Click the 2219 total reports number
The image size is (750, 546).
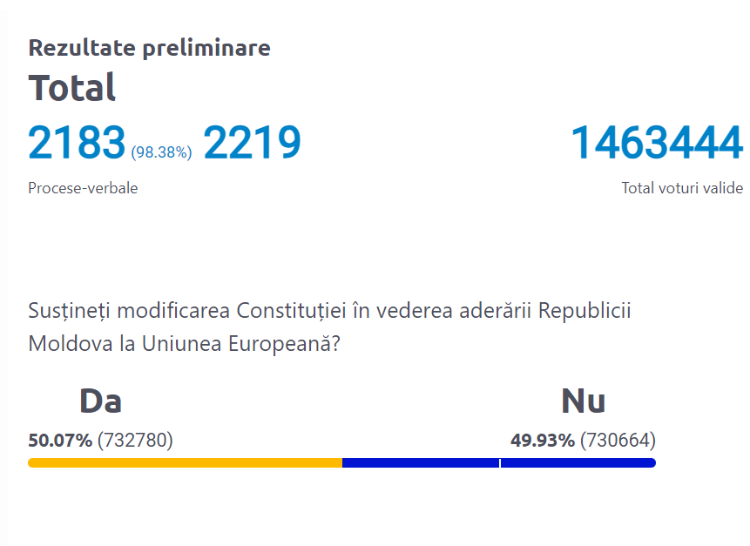tap(252, 144)
